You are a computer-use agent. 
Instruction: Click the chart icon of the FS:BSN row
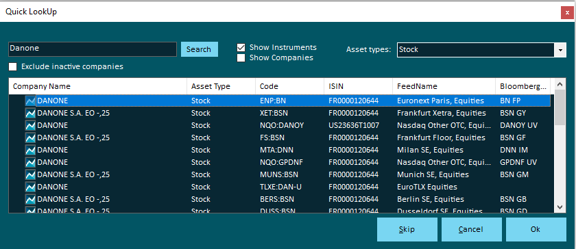click(x=30, y=137)
